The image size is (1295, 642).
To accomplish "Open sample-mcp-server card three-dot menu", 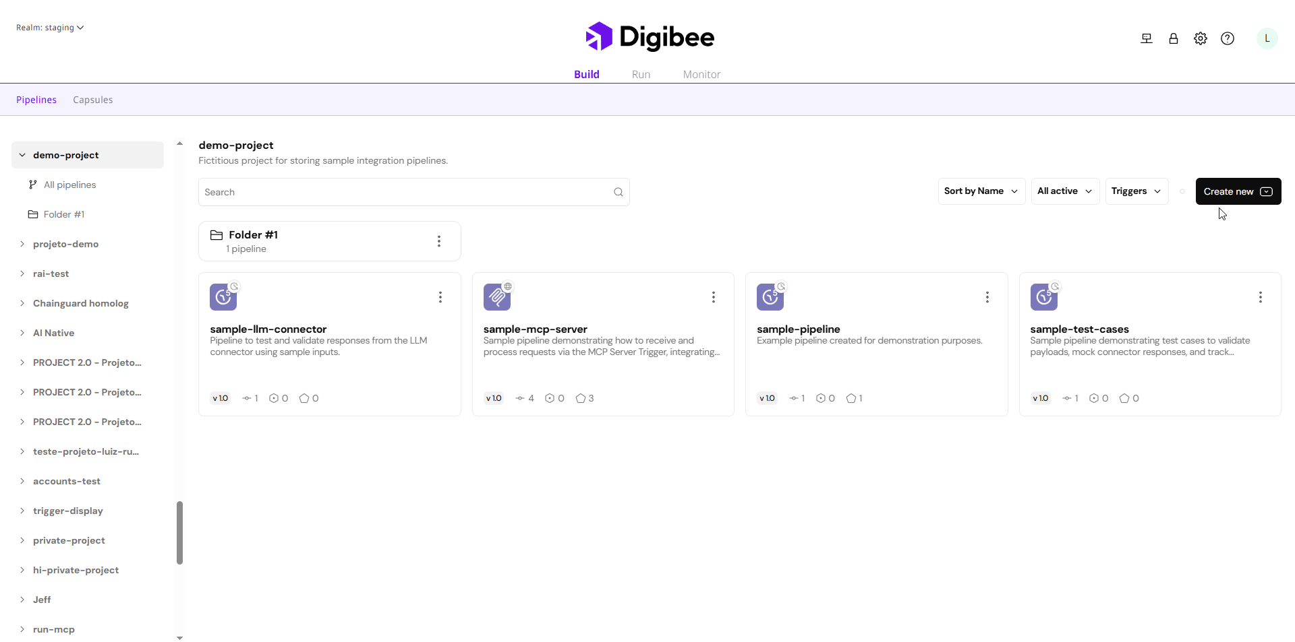I will point(714,297).
